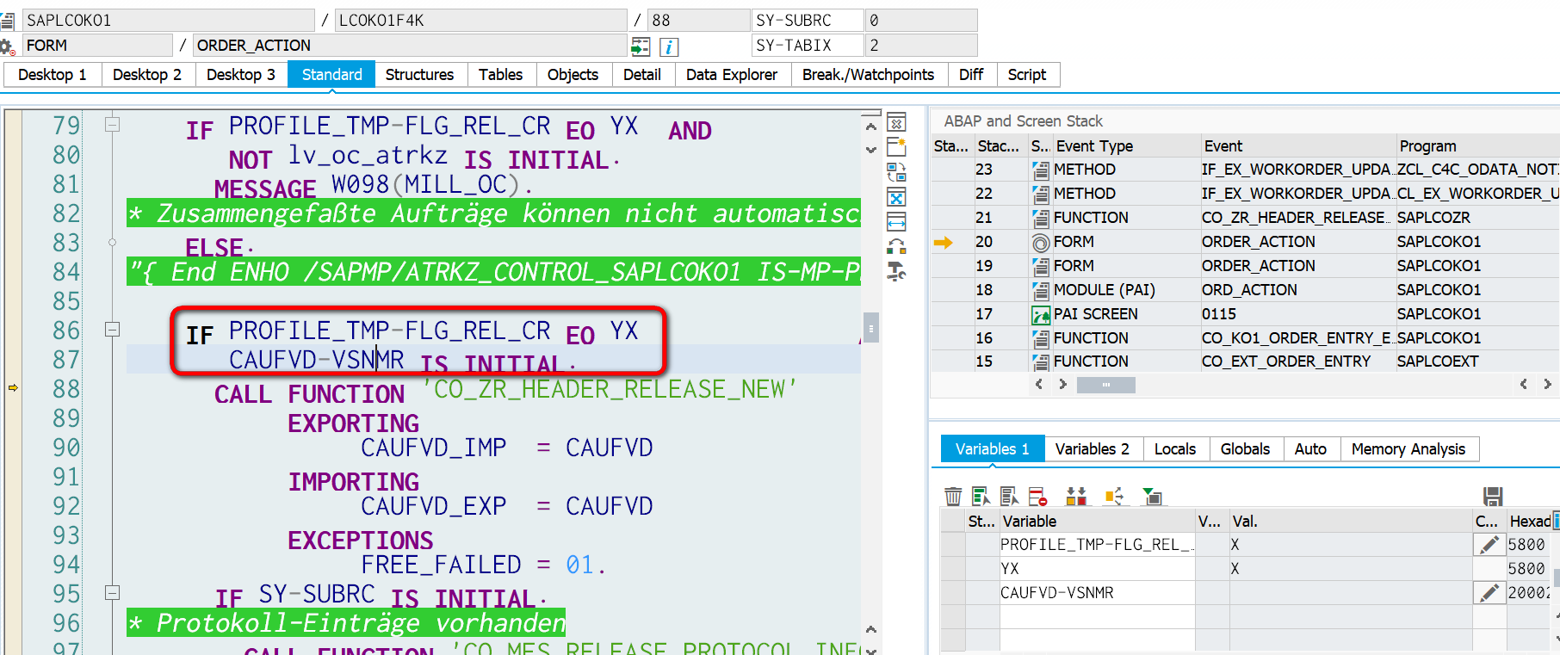The height and width of the screenshot is (655, 1560).
Task: Click the first empty variable name cell
Action: click(1097, 617)
